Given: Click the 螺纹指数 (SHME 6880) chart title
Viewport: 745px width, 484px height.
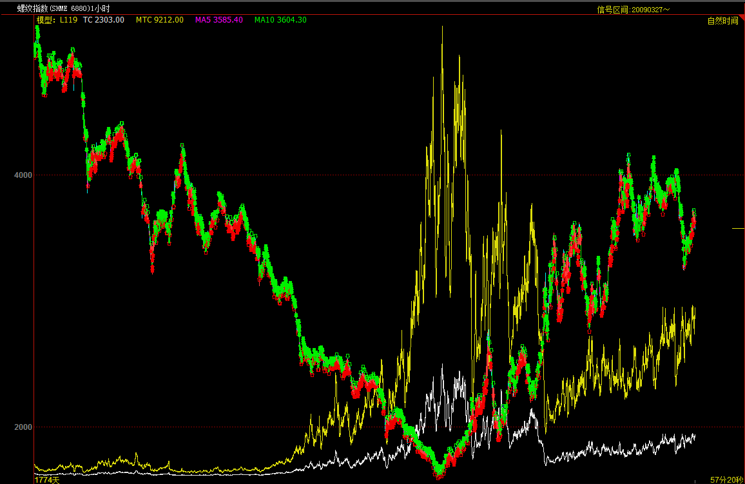Looking at the screenshot, I should coord(63,8).
